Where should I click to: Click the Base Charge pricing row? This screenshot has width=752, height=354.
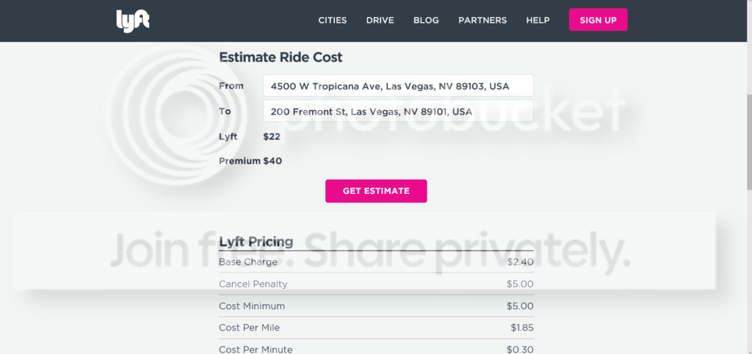[x=376, y=262]
